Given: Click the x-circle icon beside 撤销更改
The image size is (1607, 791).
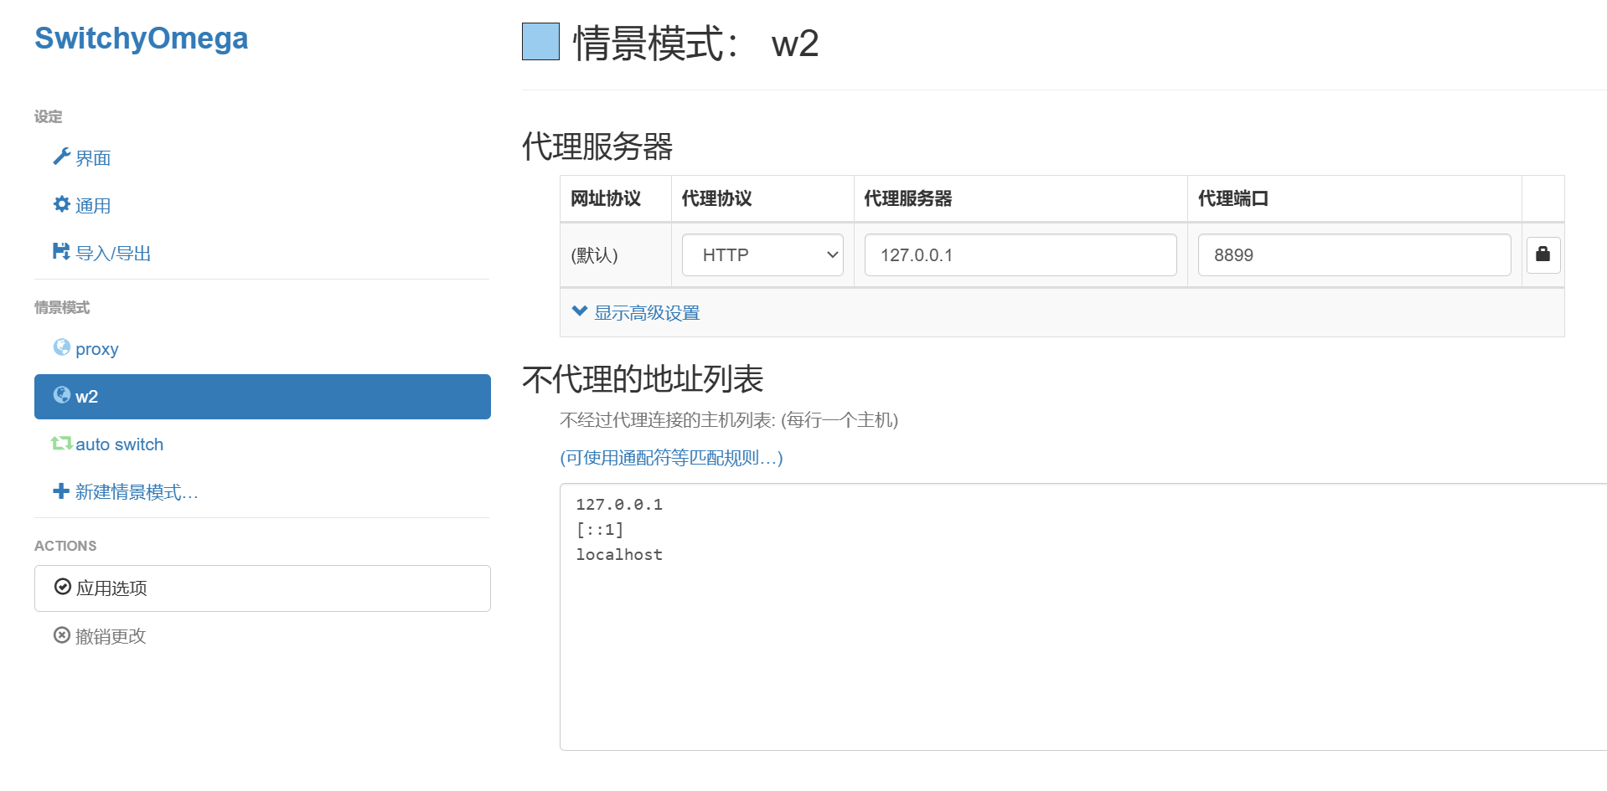Looking at the screenshot, I should point(62,635).
